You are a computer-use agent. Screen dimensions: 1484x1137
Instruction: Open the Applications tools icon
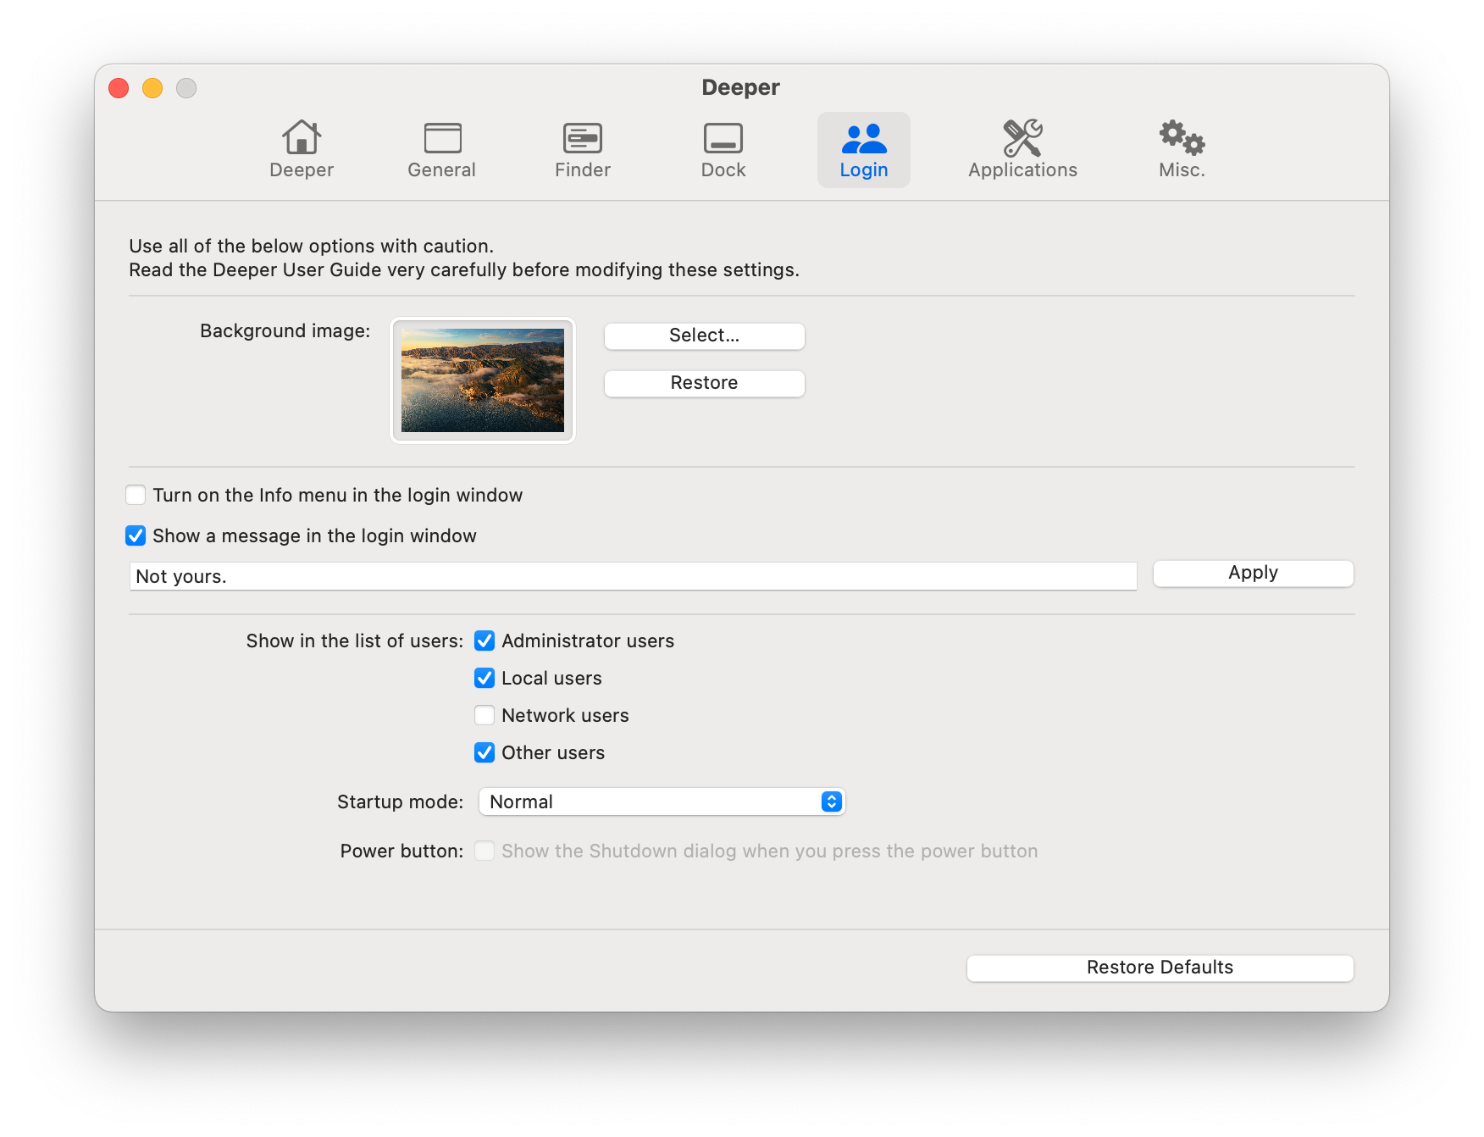pyautogui.click(x=1022, y=138)
